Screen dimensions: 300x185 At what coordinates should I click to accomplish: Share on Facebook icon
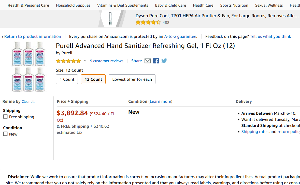156,61
